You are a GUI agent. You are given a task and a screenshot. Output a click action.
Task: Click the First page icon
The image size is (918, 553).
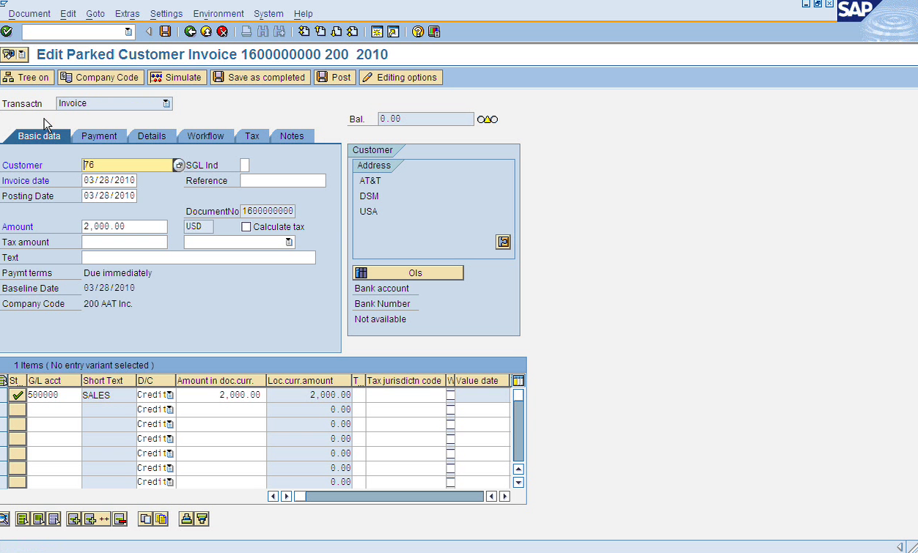coord(304,31)
